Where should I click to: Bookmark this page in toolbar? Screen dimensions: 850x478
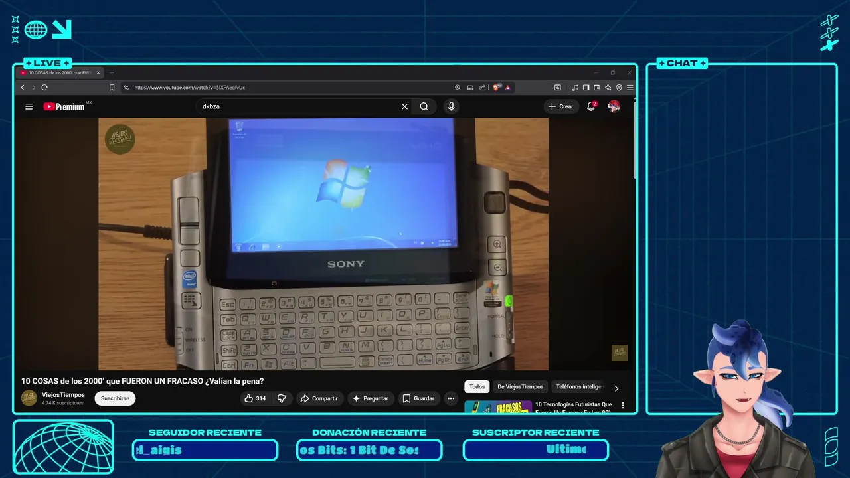point(112,88)
